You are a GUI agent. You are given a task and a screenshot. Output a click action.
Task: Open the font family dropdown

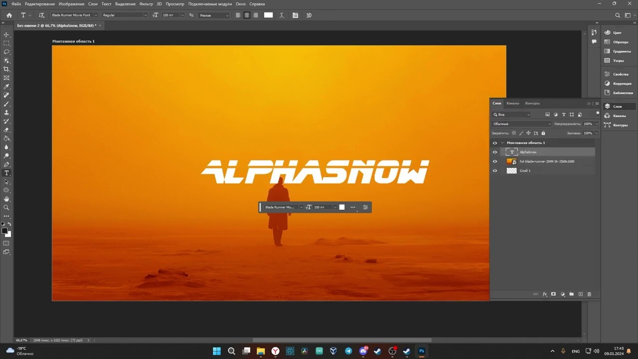[96, 15]
